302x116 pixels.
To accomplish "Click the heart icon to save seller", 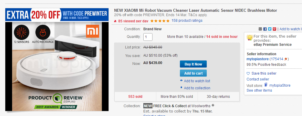I will [x=248, y=73].
